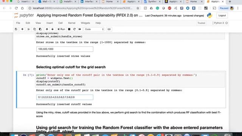
Task: Click the red ABP adblock extension icon
Action: [169, 8]
